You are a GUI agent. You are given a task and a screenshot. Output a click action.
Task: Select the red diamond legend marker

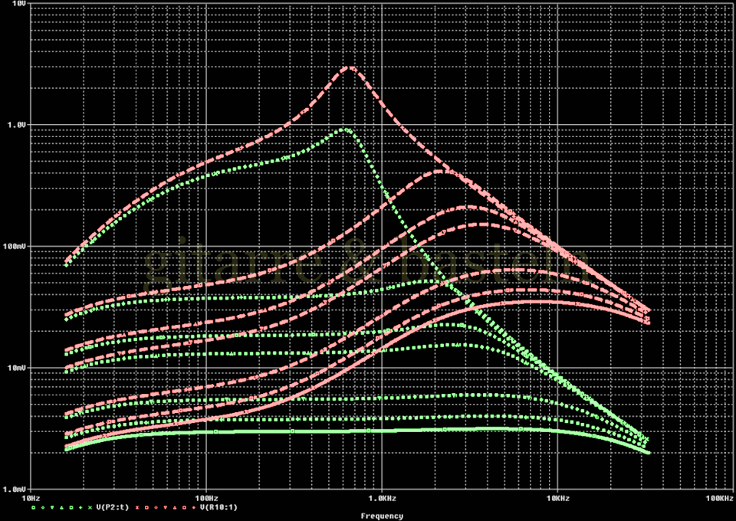(156, 508)
